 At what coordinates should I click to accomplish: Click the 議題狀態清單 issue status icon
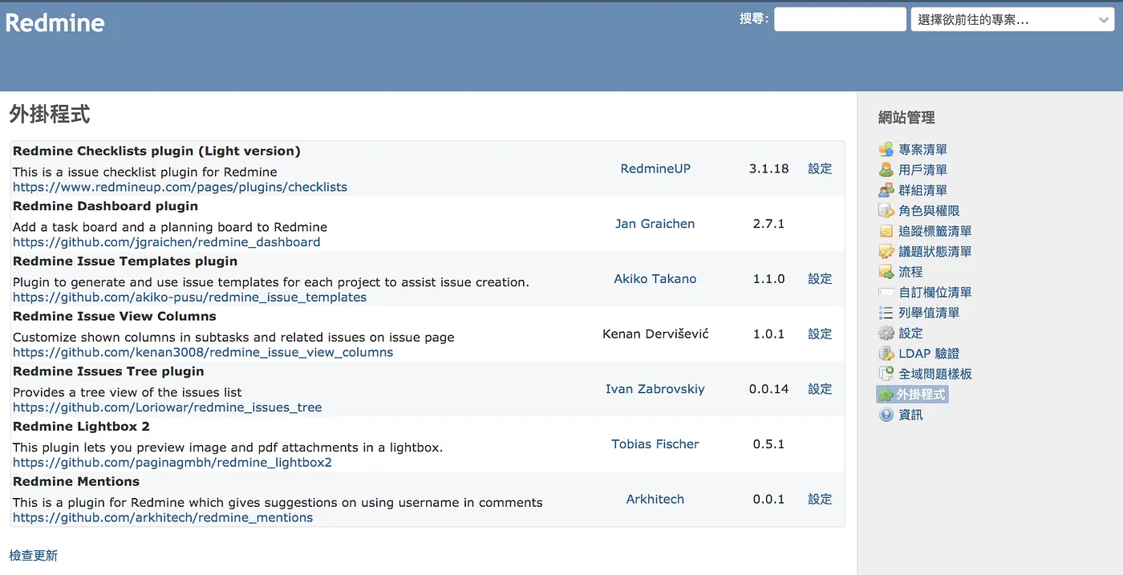coord(886,252)
